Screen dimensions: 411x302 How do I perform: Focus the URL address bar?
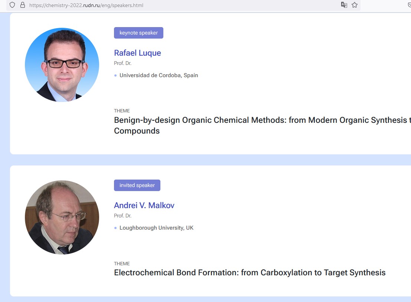click(186, 5)
